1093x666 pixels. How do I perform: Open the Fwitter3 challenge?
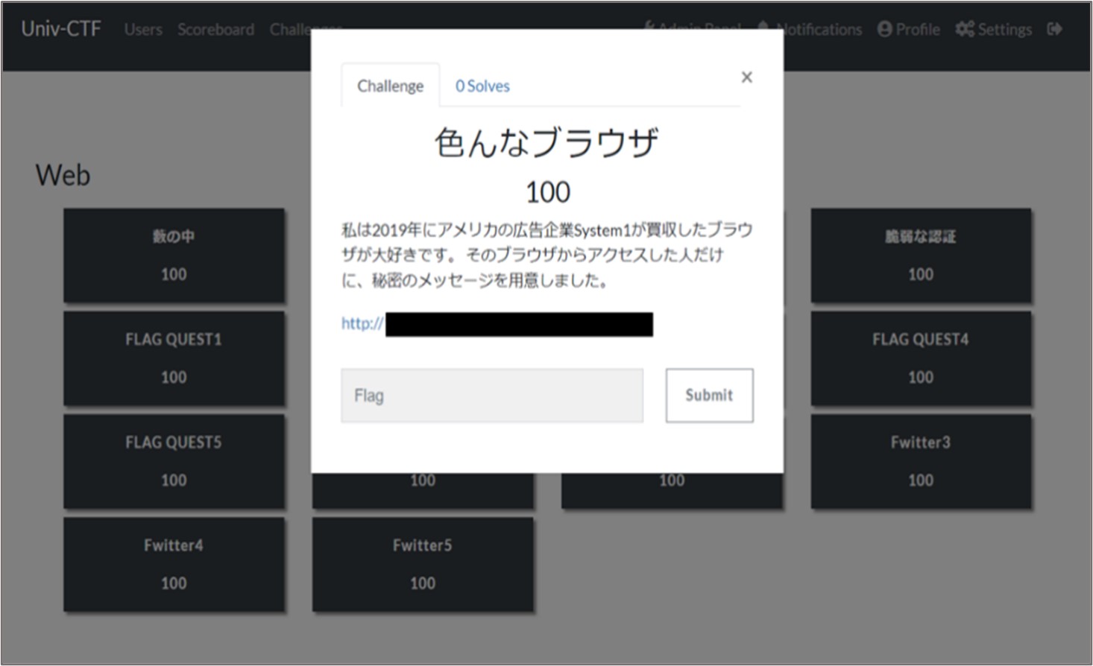click(921, 461)
